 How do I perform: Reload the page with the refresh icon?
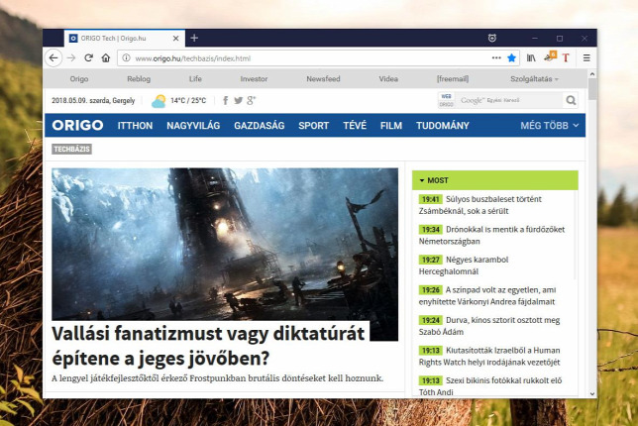pos(89,58)
